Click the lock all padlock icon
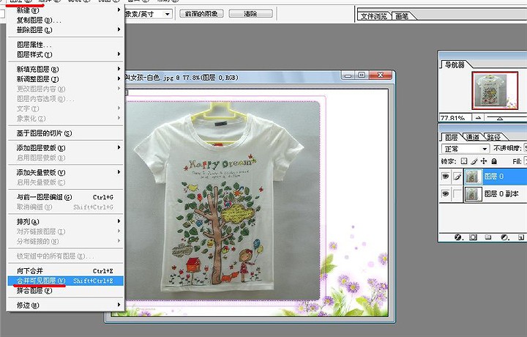527x337 pixels. (494, 161)
